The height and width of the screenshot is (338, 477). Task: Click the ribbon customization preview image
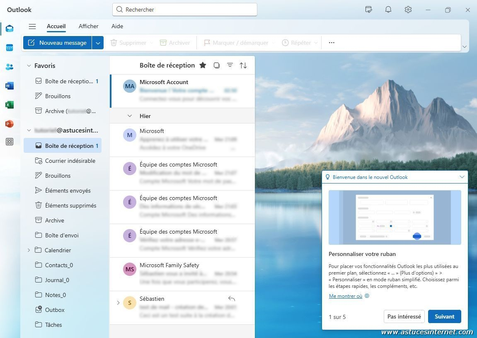395,217
